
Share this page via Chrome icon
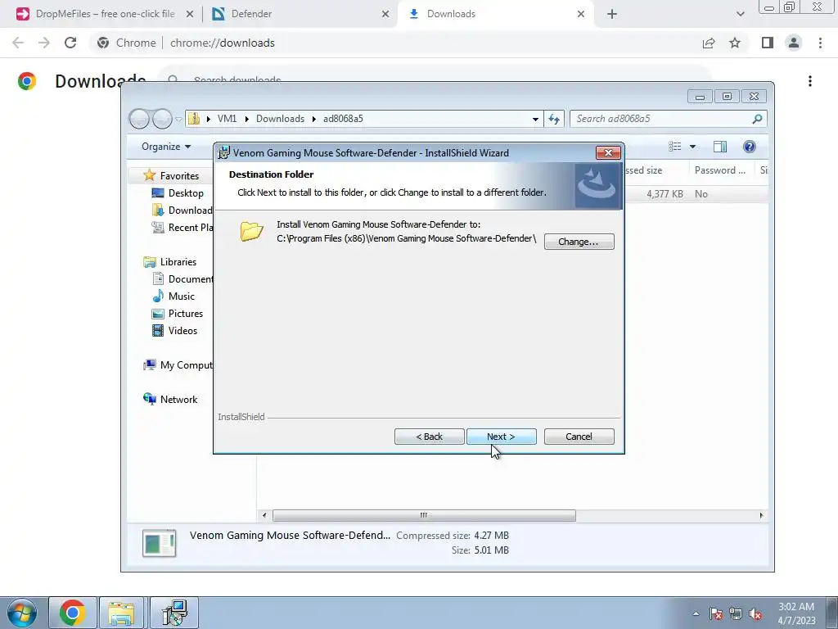click(x=709, y=43)
